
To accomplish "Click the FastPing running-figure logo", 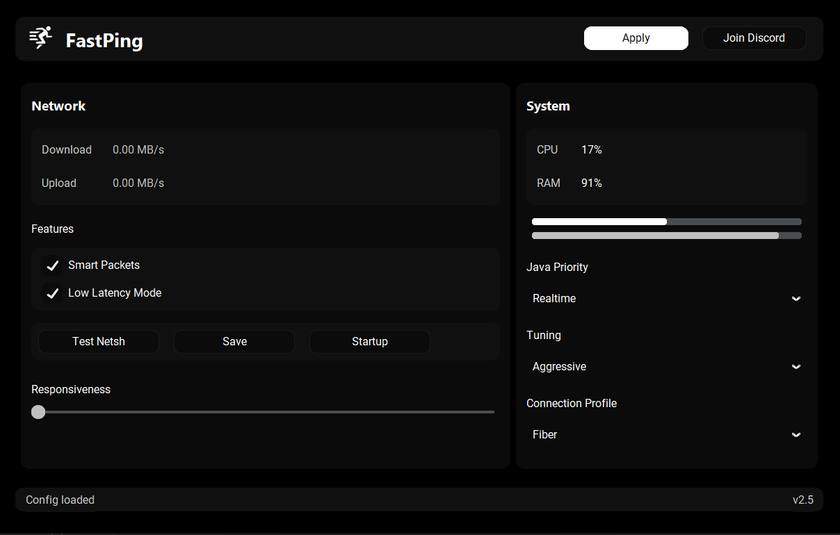I will point(40,38).
